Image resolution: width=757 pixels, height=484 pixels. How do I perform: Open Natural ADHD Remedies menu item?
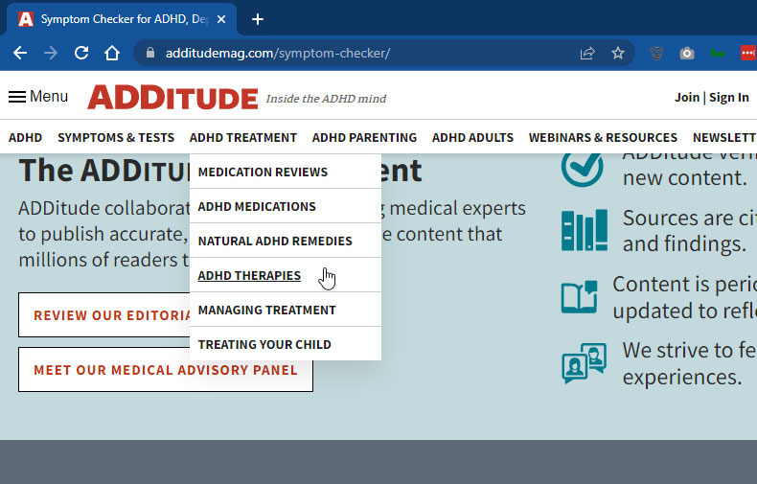(x=275, y=242)
